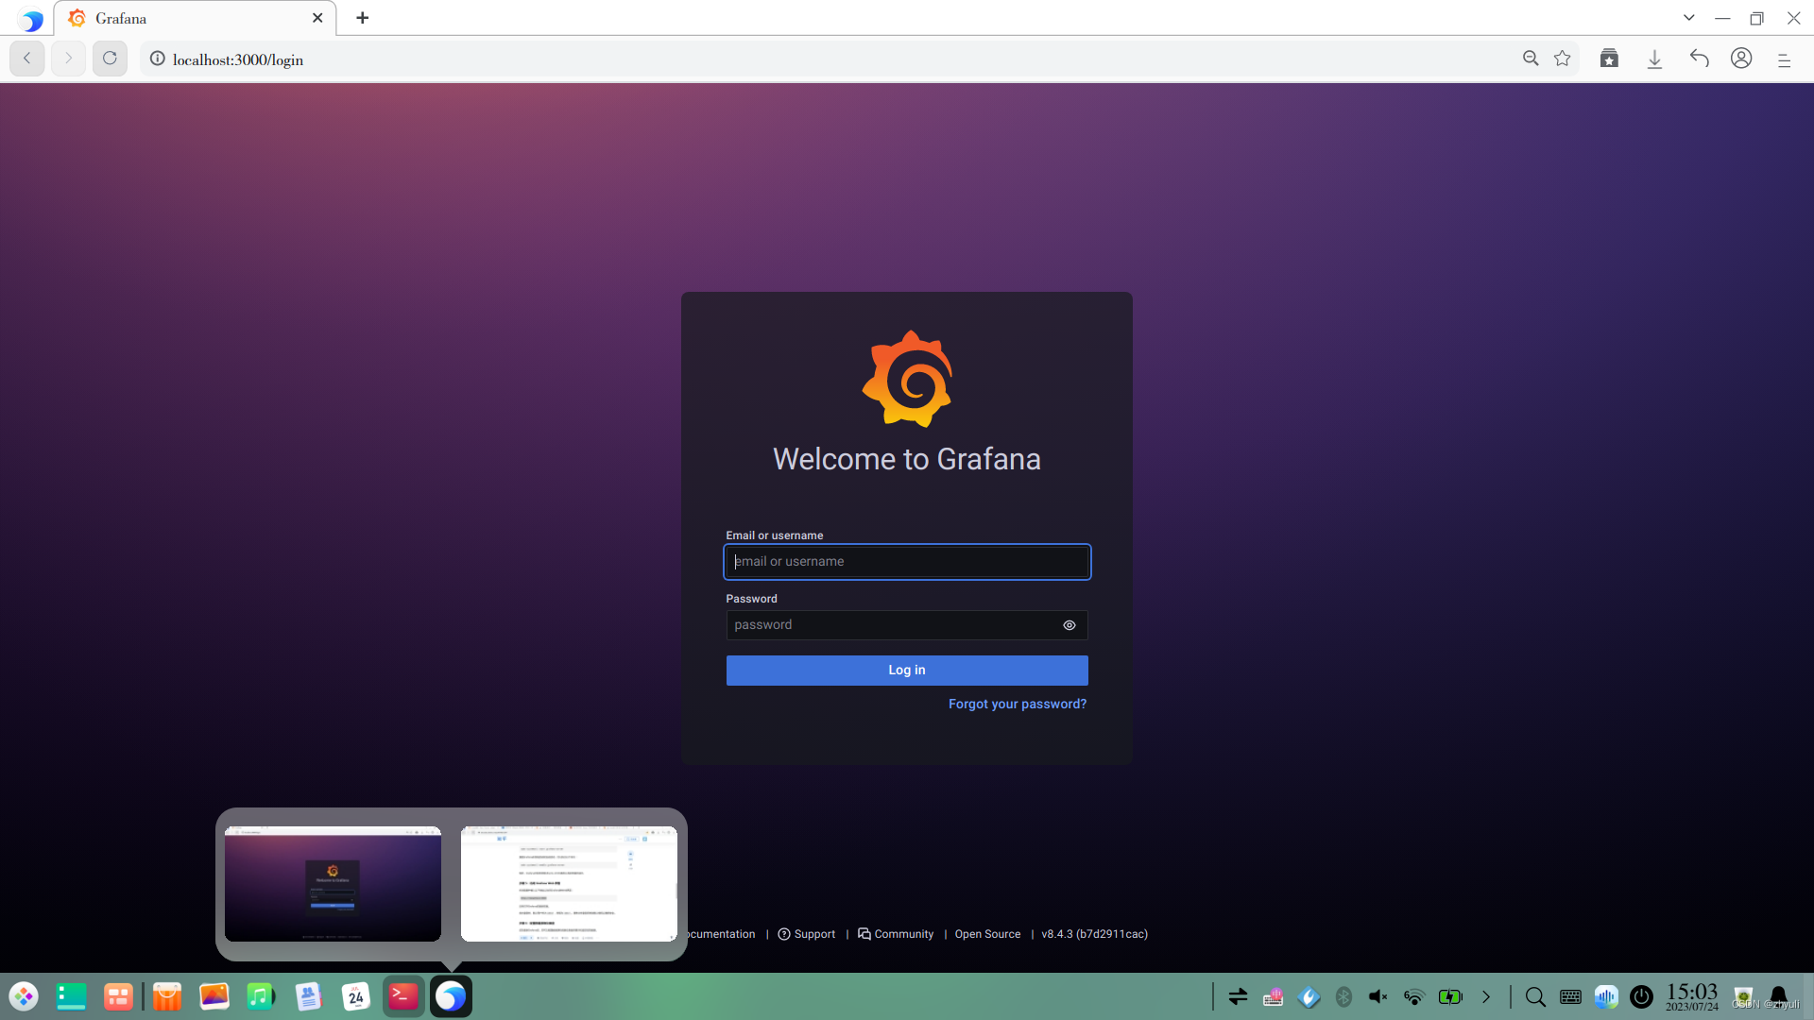Open the taskbar search magnifier

click(x=1535, y=996)
